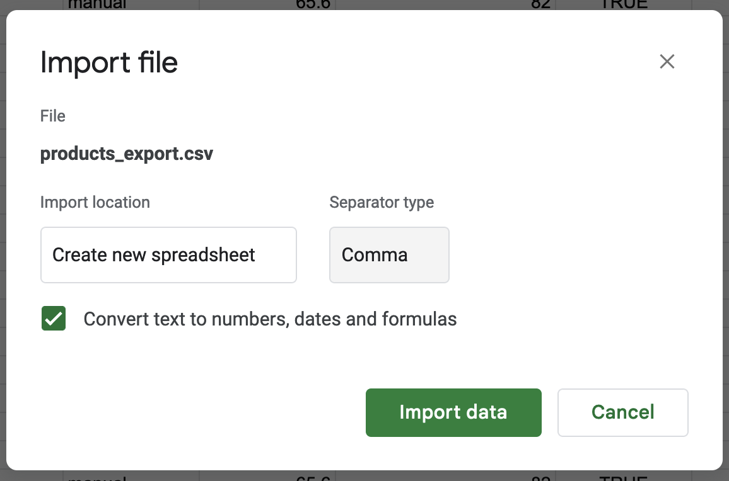Select the manual cell below the dialog

97,477
